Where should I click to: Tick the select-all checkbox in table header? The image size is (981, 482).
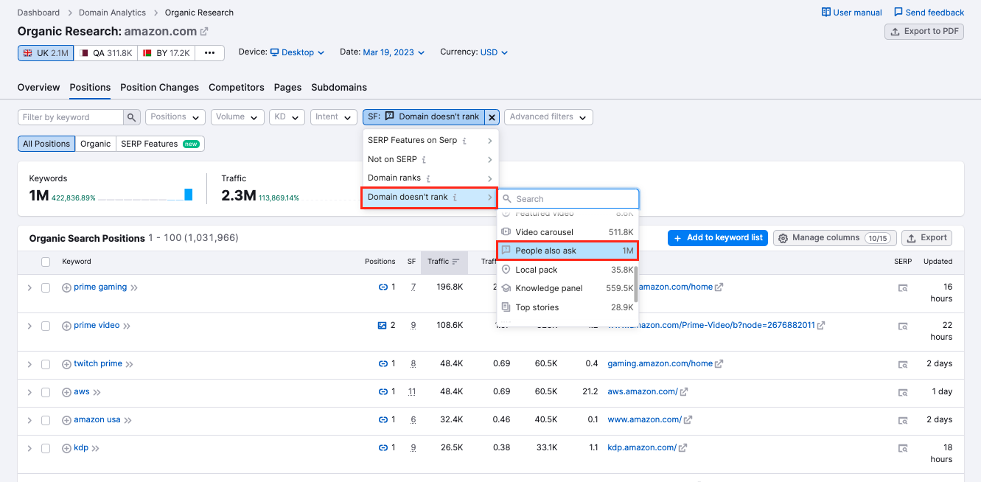tap(46, 262)
